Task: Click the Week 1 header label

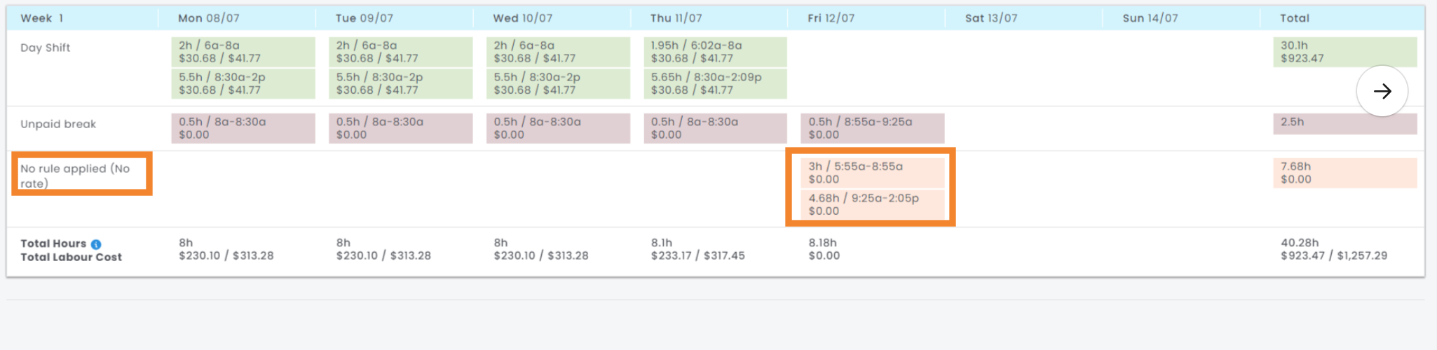Action: pyautogui.click(x=42, y=18)
